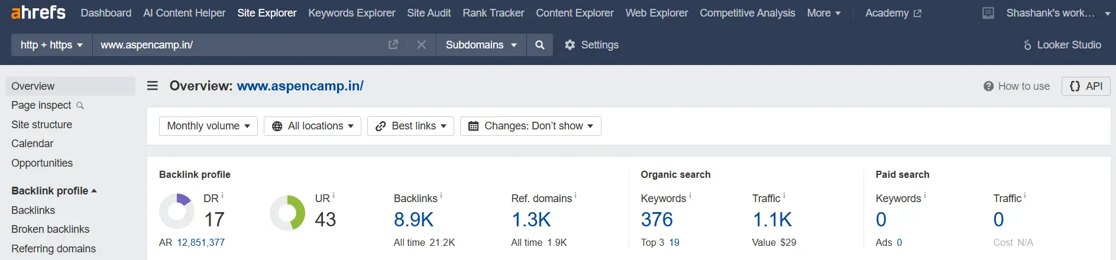Open Opportunities in sidebar
The image size is (1116, 260).
tap(42, 163)
